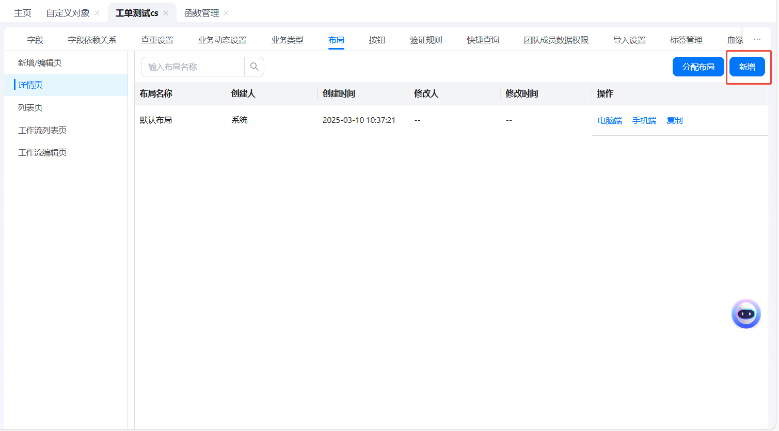Switch to 函数管理 tab
The image size is (779, 431).
(202, 13)
